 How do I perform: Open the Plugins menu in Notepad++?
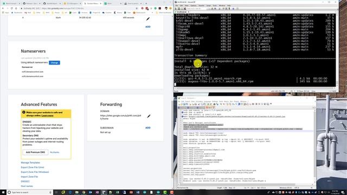(236, 101)
